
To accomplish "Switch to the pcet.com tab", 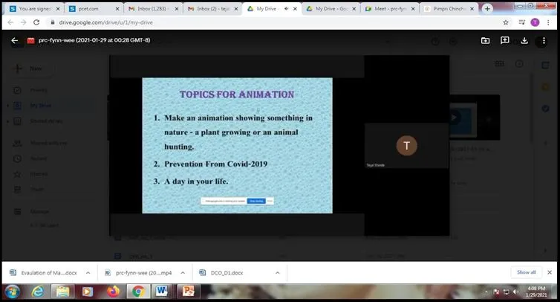I will click(x=94, y=9).
